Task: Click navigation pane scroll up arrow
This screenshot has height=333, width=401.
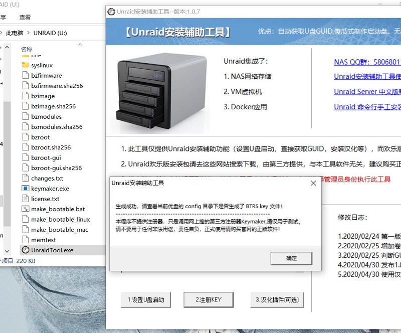Action: (7, 47)
